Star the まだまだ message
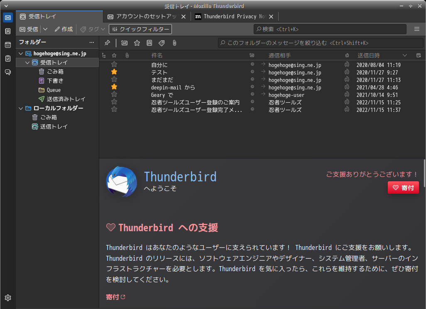Screen dimensions: 426x309 [114, 79]
